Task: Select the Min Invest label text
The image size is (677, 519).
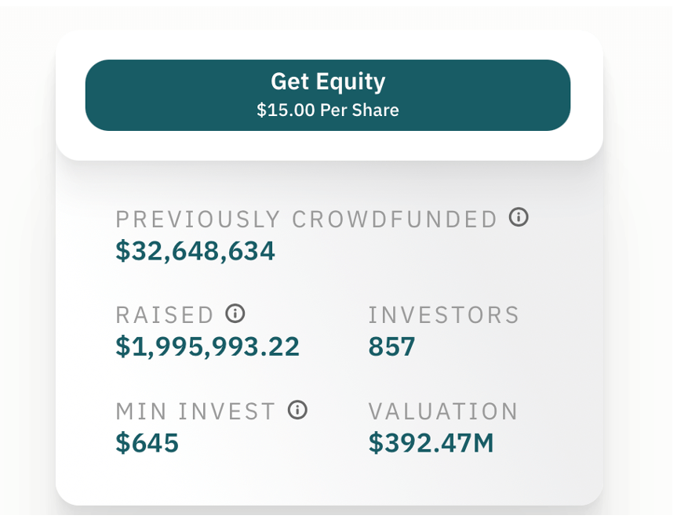Action: click(195, 412)
